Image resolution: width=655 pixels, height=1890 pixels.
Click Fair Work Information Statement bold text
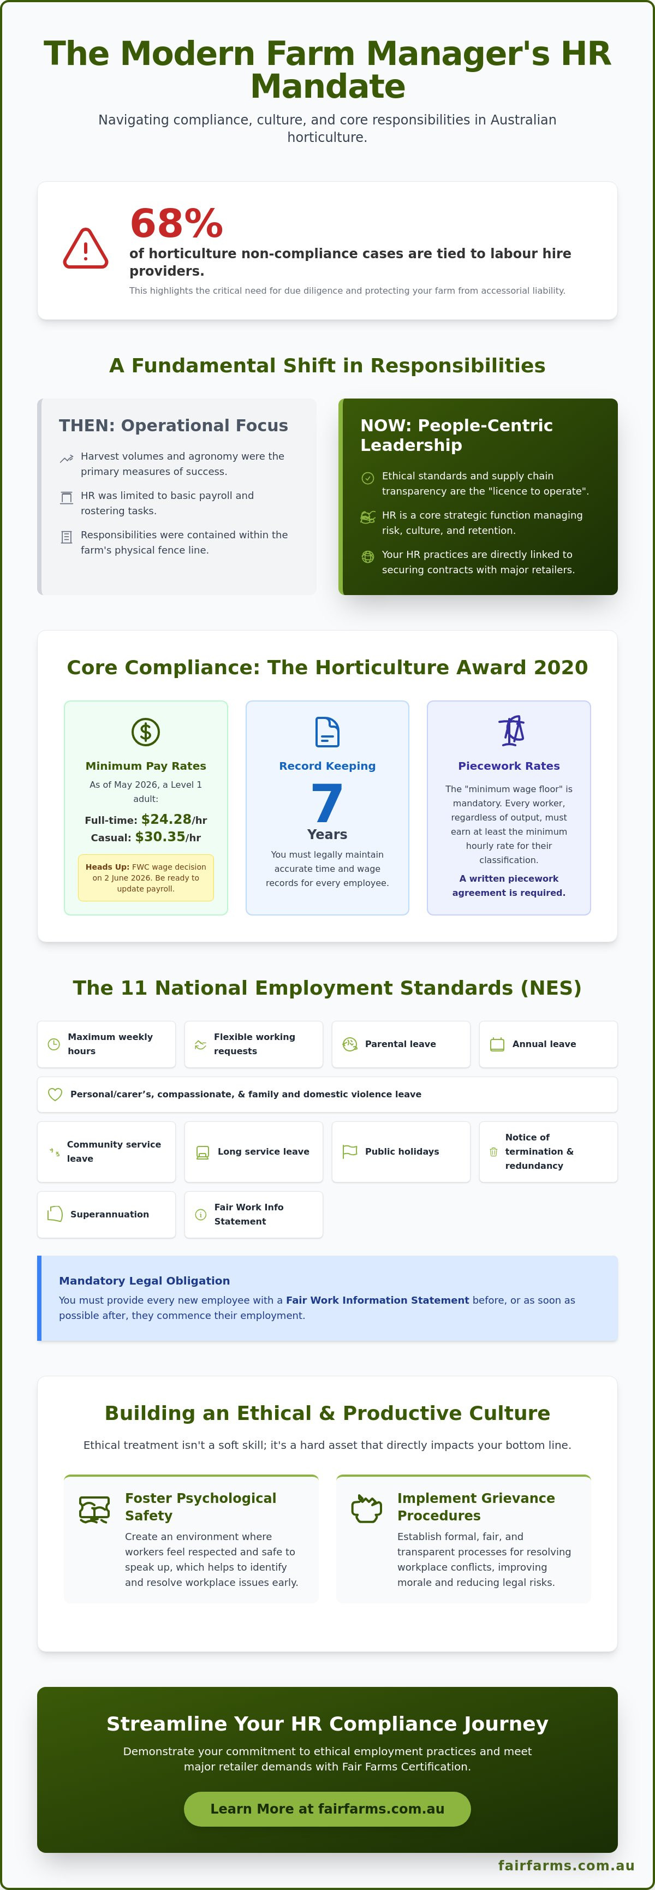pyautogui.click(x=377, y=1299)
